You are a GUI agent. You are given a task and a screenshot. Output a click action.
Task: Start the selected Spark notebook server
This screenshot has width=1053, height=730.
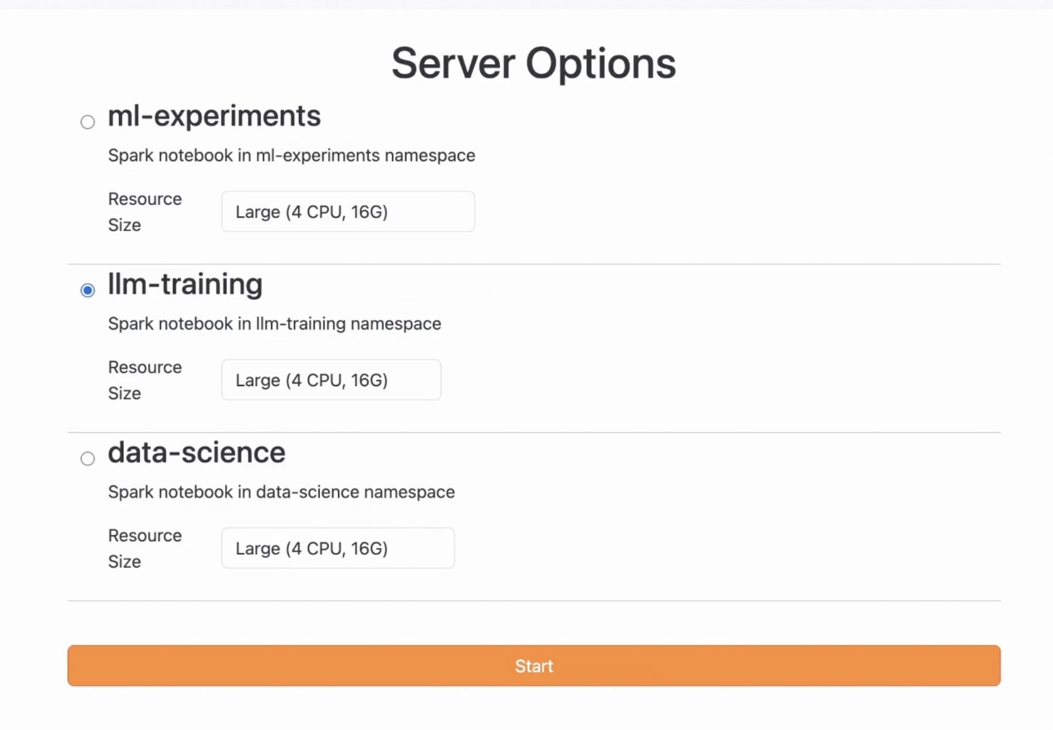click(x=533, y=666)
